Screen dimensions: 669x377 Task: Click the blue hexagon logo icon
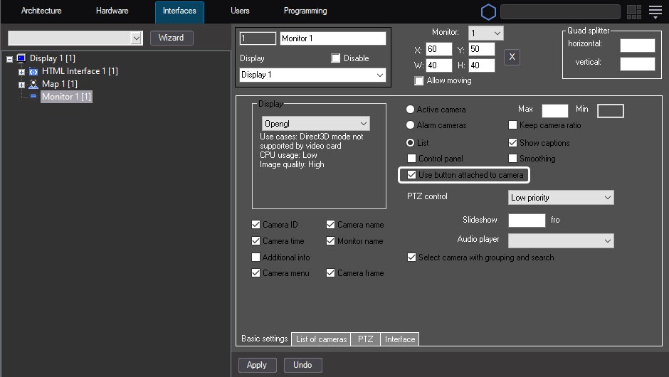pos(488,12)
